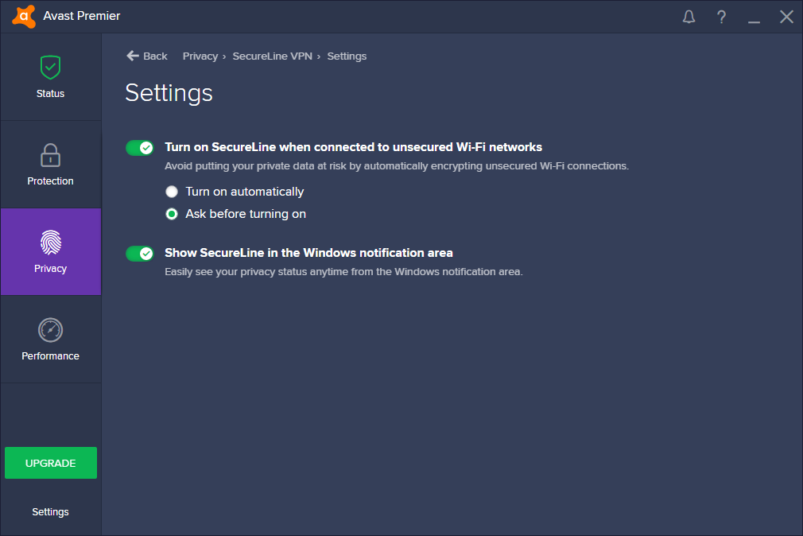Click the Status shield icon
Screen dimensions: 803x536
(50, 67)
